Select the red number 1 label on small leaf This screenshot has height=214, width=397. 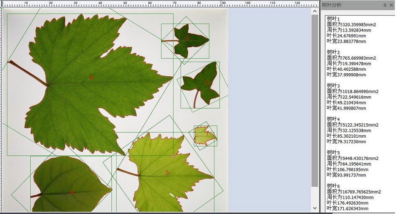207,133
